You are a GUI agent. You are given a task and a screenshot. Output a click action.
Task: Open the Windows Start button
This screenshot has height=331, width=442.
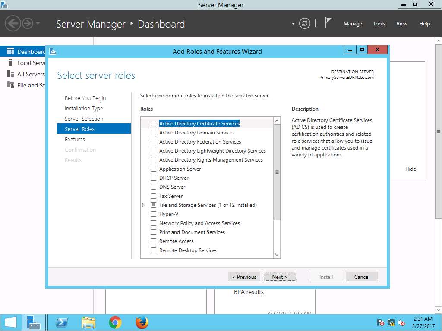coord(10,322)
